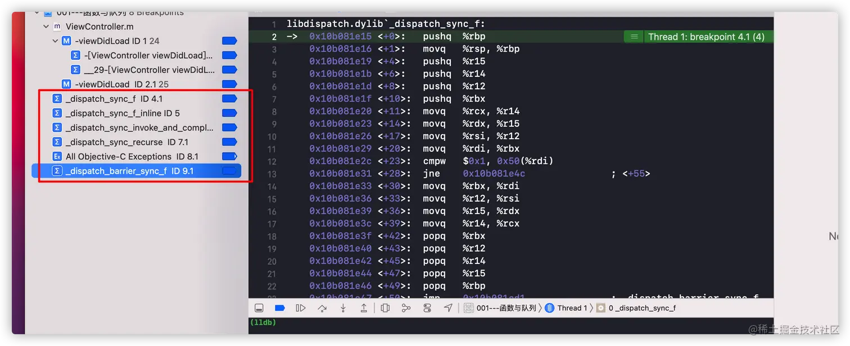
Task: Disable the All Objective-C Exceptions breakpoint
Action: [x=230, y=157]
